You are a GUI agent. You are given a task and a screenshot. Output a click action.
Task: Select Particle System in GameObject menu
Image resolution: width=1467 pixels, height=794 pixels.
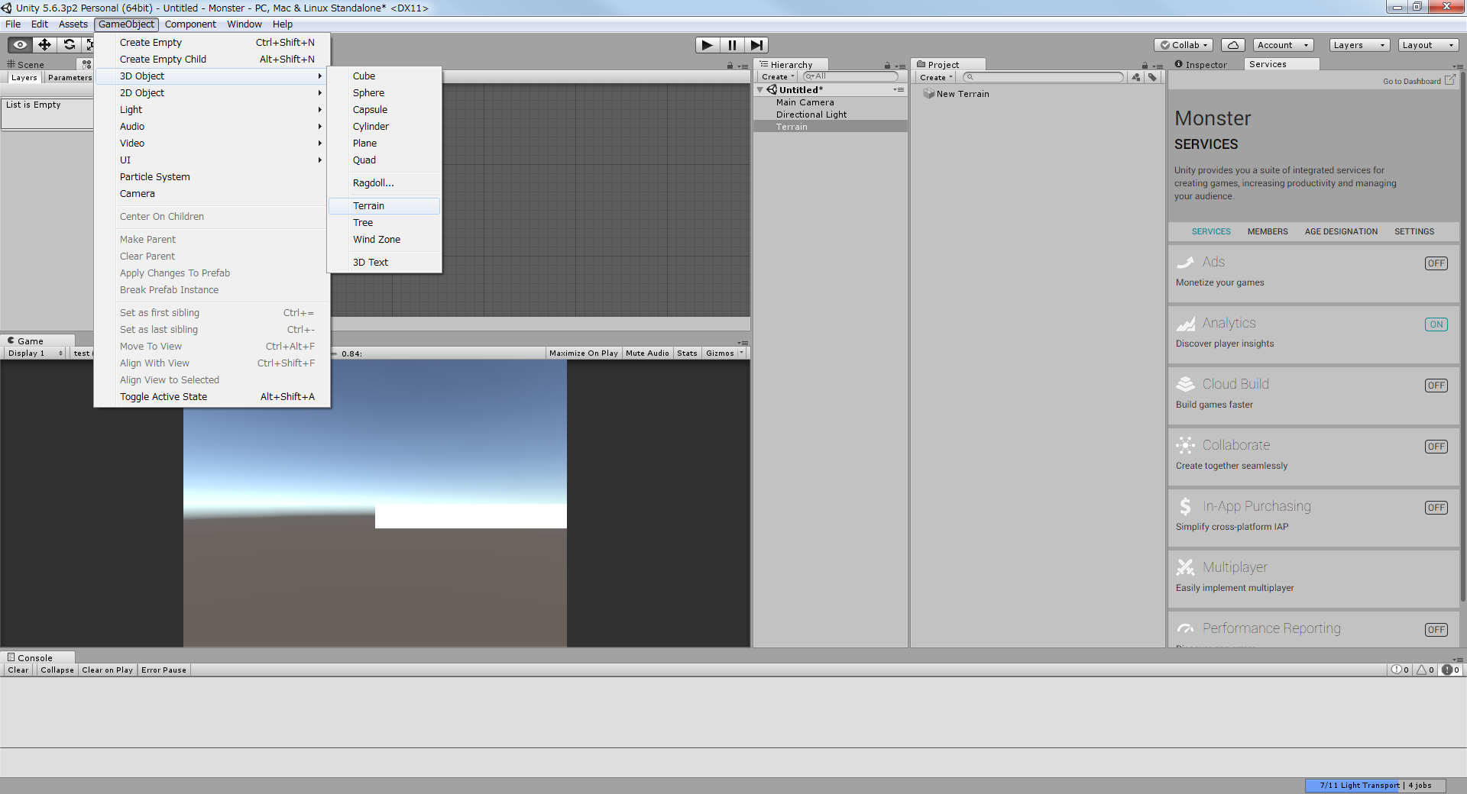coord(212,177)
